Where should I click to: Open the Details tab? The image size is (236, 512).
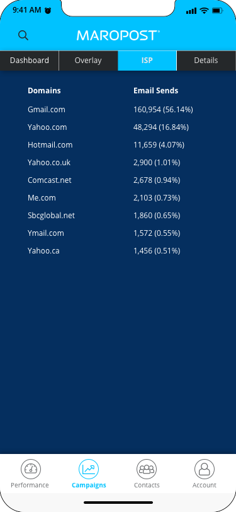[206, 61]
